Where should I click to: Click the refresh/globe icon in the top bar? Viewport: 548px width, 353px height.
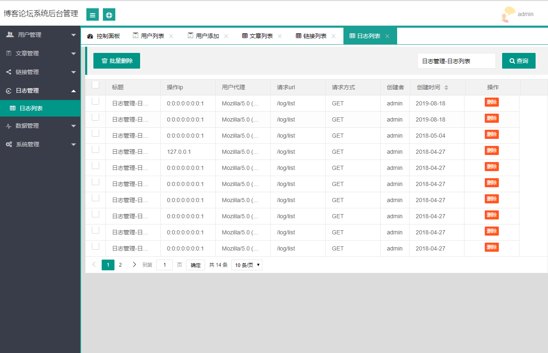109,14
